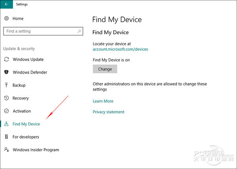Click the search magnifier icon

click(x=79, y=31)
